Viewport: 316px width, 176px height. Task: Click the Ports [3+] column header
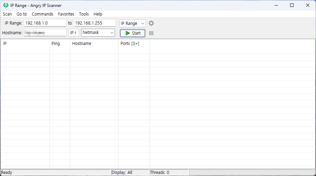point(134,44)
